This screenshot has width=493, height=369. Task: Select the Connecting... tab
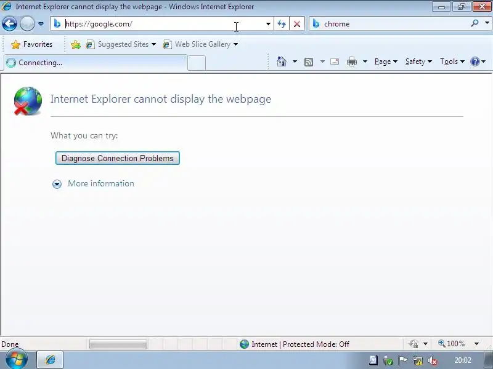coord(96,63)
